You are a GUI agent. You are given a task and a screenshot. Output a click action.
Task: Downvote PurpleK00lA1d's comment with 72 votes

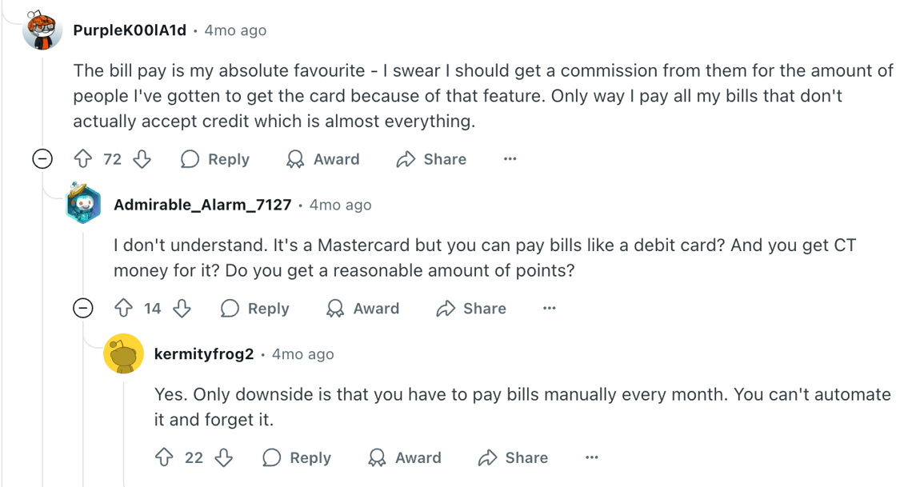point(142,159)
